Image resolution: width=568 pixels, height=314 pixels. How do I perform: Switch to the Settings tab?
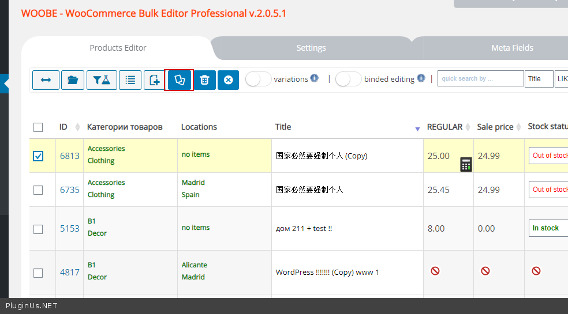coord(311,48)
